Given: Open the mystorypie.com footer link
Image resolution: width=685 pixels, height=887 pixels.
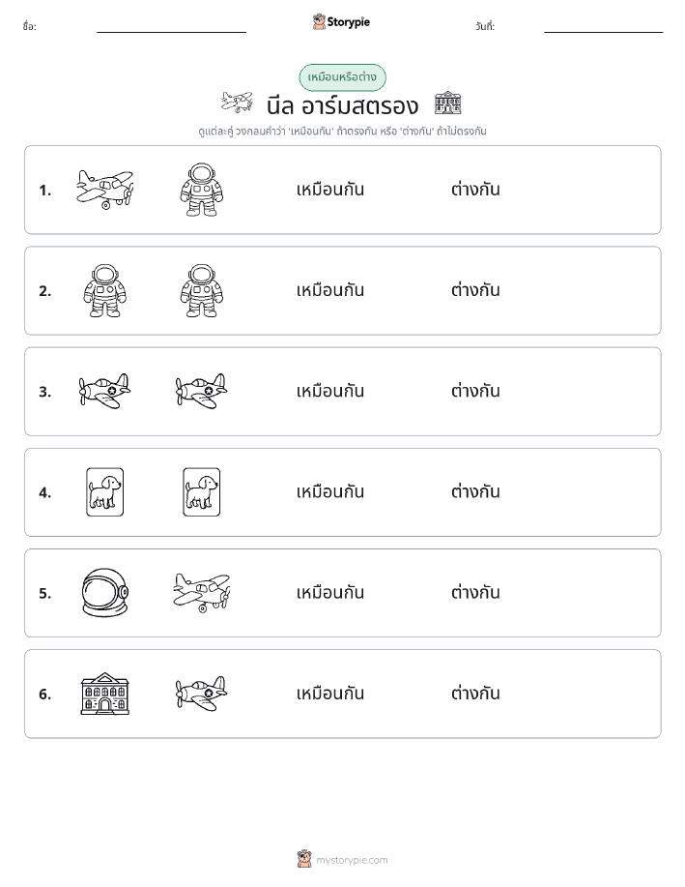Looking at the screenshot, I should (x=352, y=860).
